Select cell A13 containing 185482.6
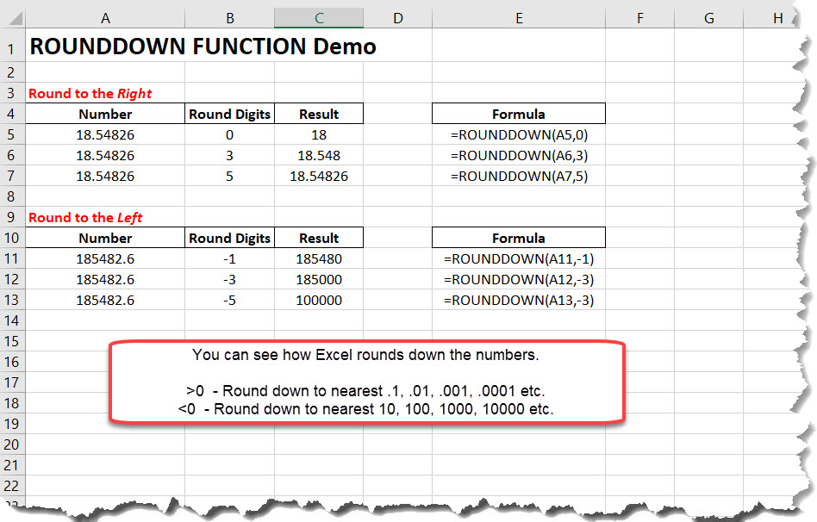 [105, 300]
